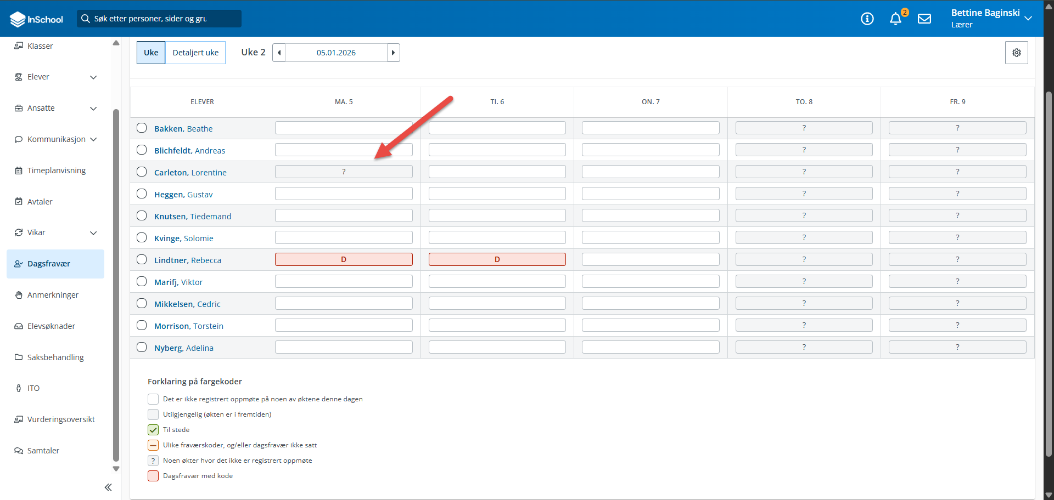
Task: Click the Avtaler calendar-check icon
Action: 19,202
